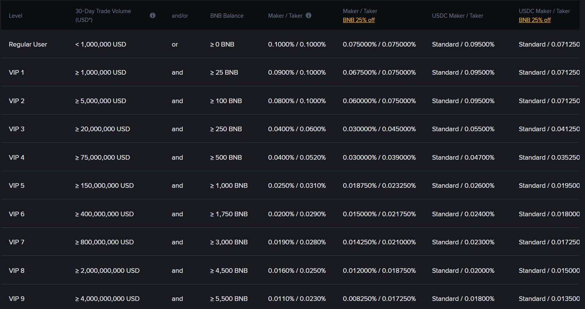Click the ≥ 20,000,000 USD volume cell
The height and width of the screenshot is (309, 585).
pyautogui.click(x=103, y=129)
